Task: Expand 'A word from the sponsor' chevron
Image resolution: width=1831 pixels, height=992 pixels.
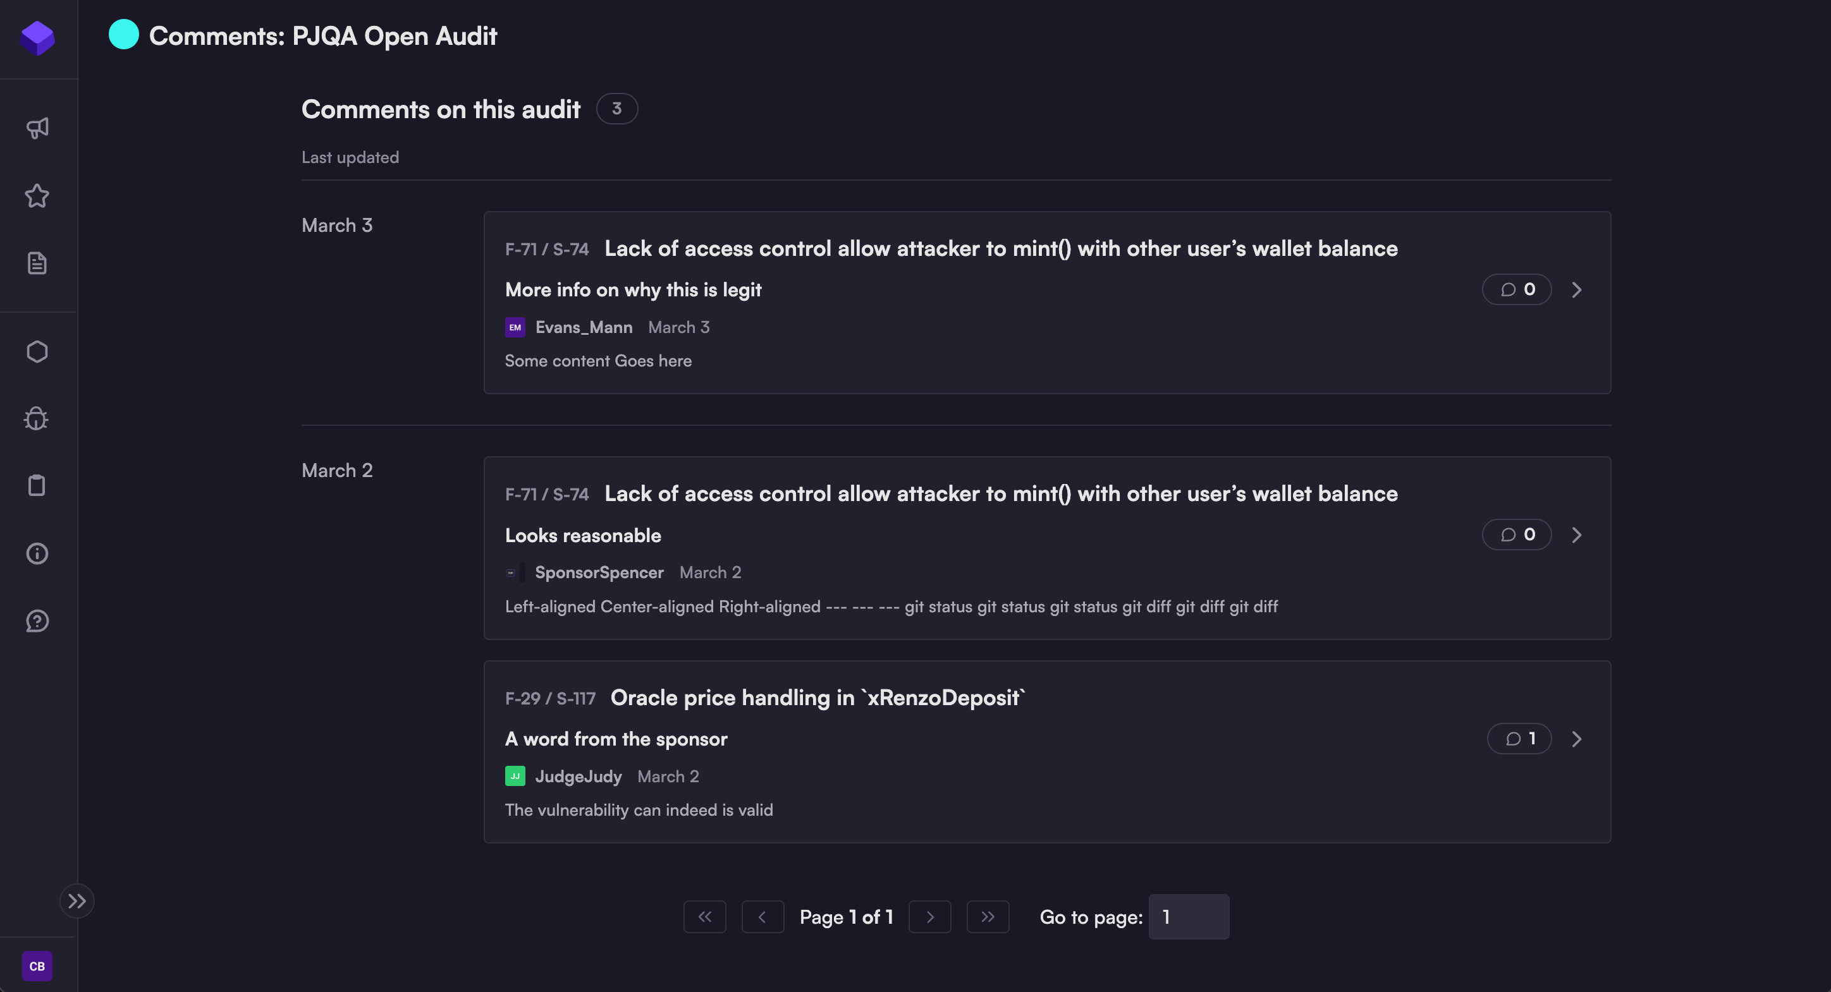Action: point(1577,739)
